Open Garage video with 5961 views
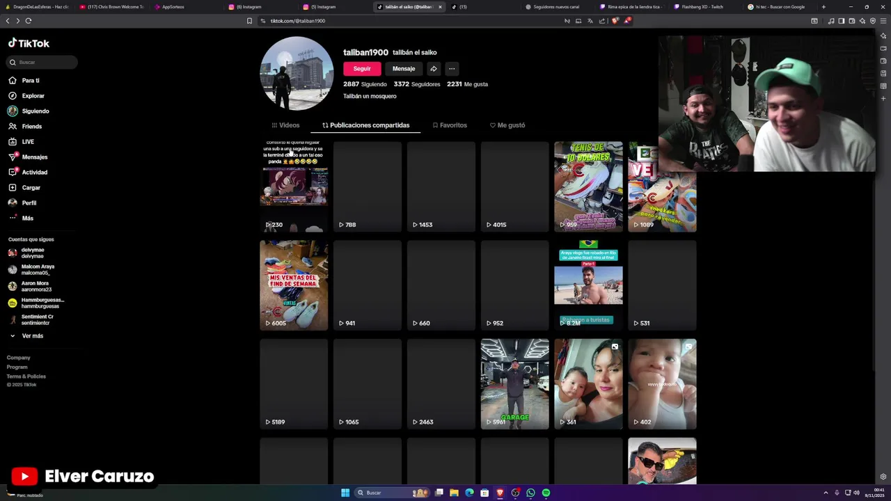 click(x=514, y=384)
